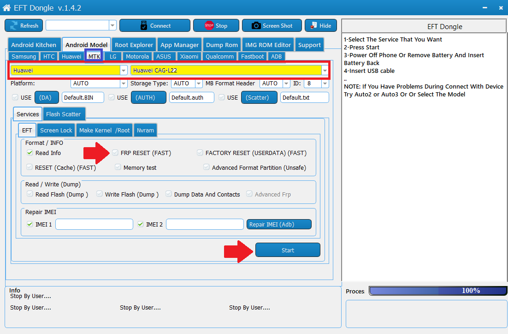The image size is (508, 334).
Task: Toggle USE checkbox for AUTH file
Action: 112,97
